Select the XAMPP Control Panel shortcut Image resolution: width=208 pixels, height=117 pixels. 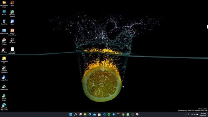coord(12,32)
